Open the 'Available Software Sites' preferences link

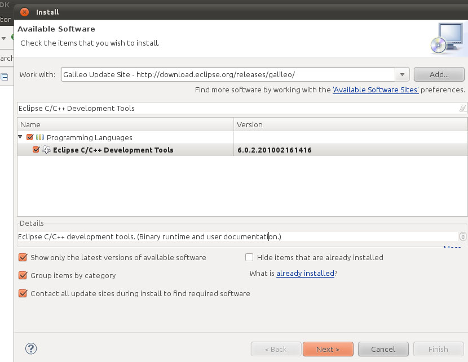click(376, 90)
